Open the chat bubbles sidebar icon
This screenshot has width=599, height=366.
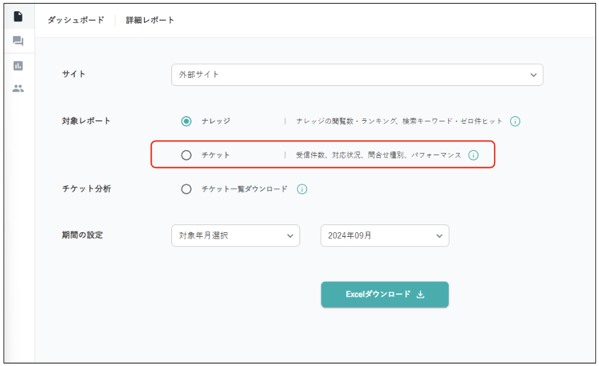(x=18, y=41)
